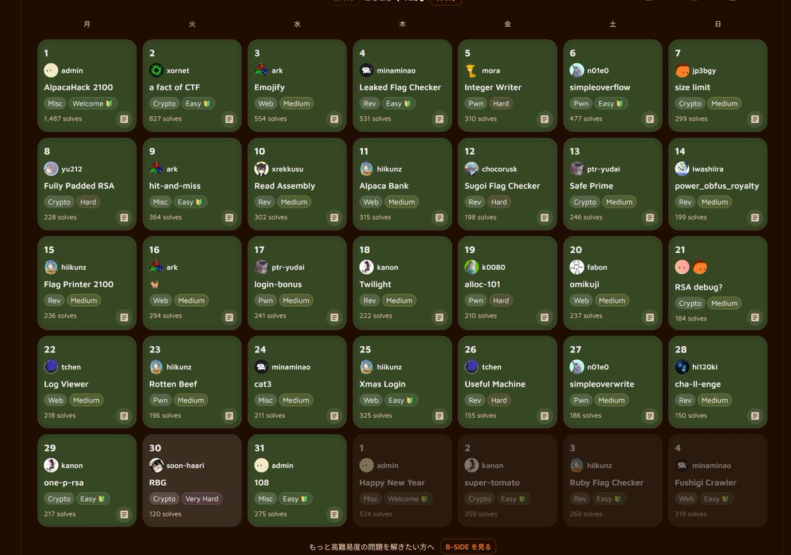Click the writeup icon on Twilight card
Viewport: 791px width, 555px height.
point(439,316)
